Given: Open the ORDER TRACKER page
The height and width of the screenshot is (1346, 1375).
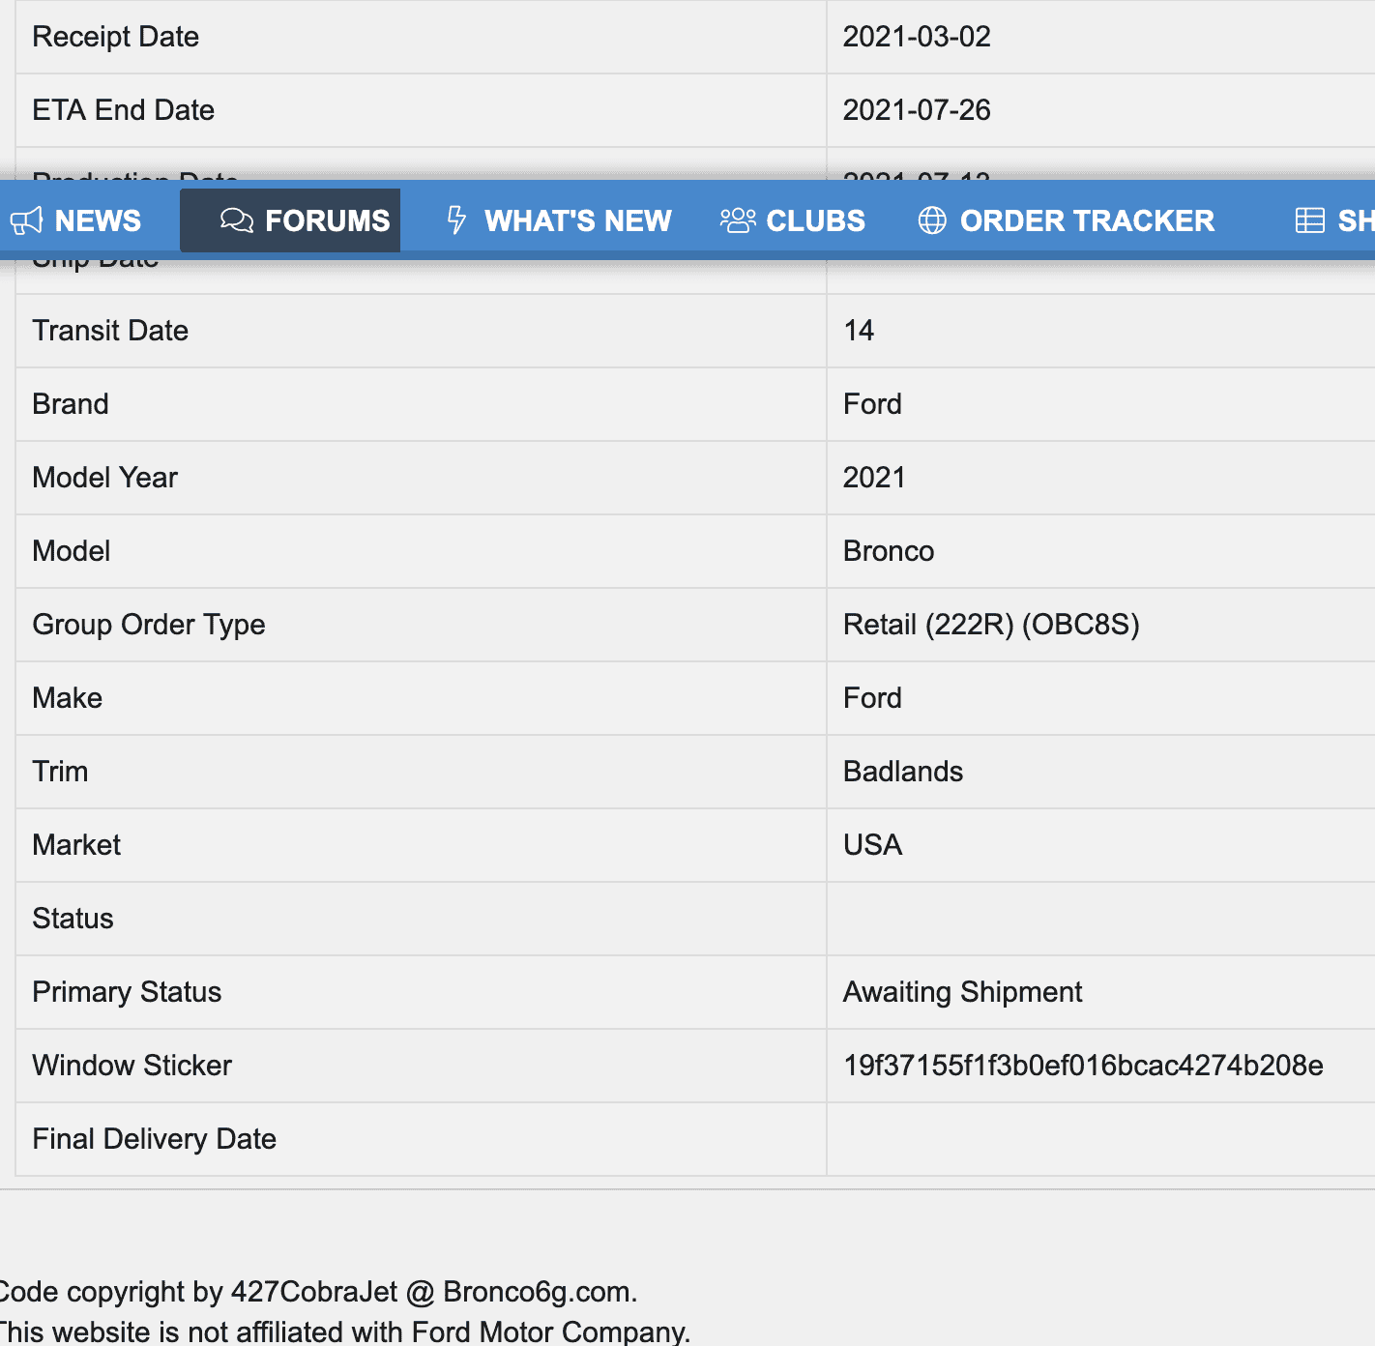Looking at the screenshot, I should (x=1066, y=220).
